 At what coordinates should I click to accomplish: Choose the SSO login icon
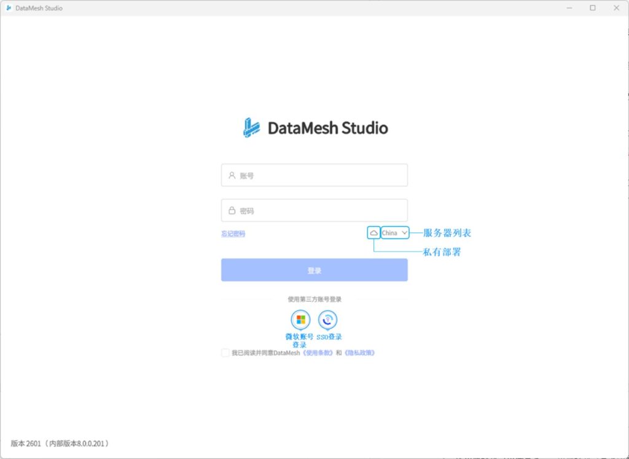coord(328,320)
